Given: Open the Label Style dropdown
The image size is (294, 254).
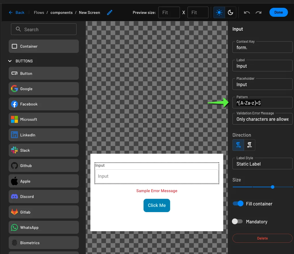Looking at the screenshot, I should pos(262,164).
